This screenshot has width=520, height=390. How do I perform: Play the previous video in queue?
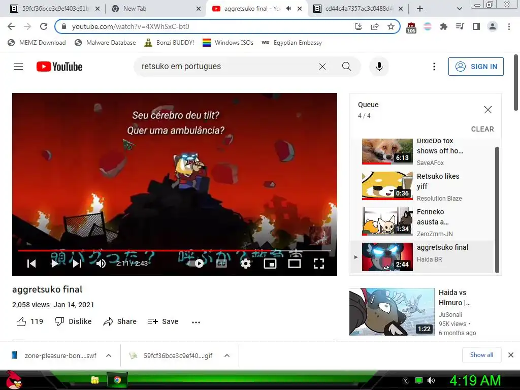click(x=31, y=264)
